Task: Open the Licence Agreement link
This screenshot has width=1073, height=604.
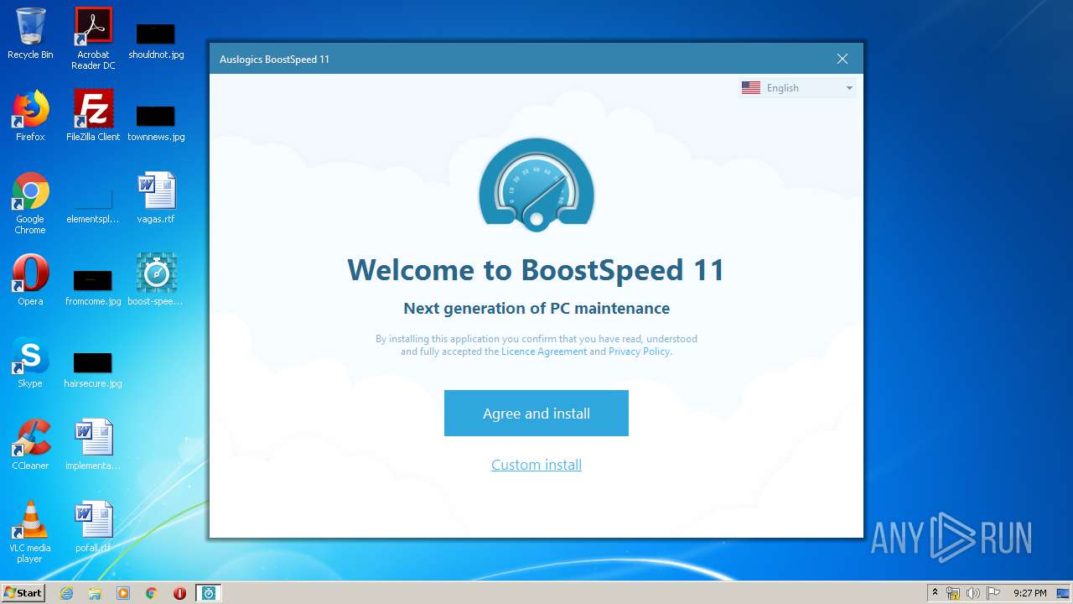Action: 544,351
